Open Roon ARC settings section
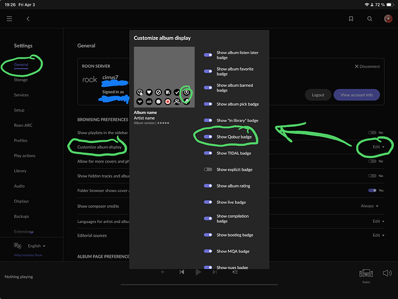Screen dimensions: 398x299 pyautogui.click(x=23, y=125)
